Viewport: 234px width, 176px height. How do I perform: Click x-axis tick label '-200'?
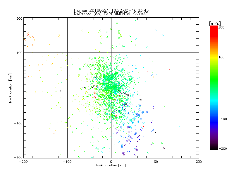23,162
